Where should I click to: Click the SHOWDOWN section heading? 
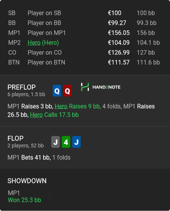click(x=27, y=181)
